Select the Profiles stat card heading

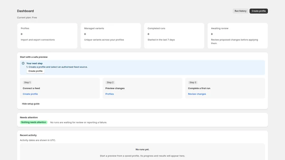[25, 28]
